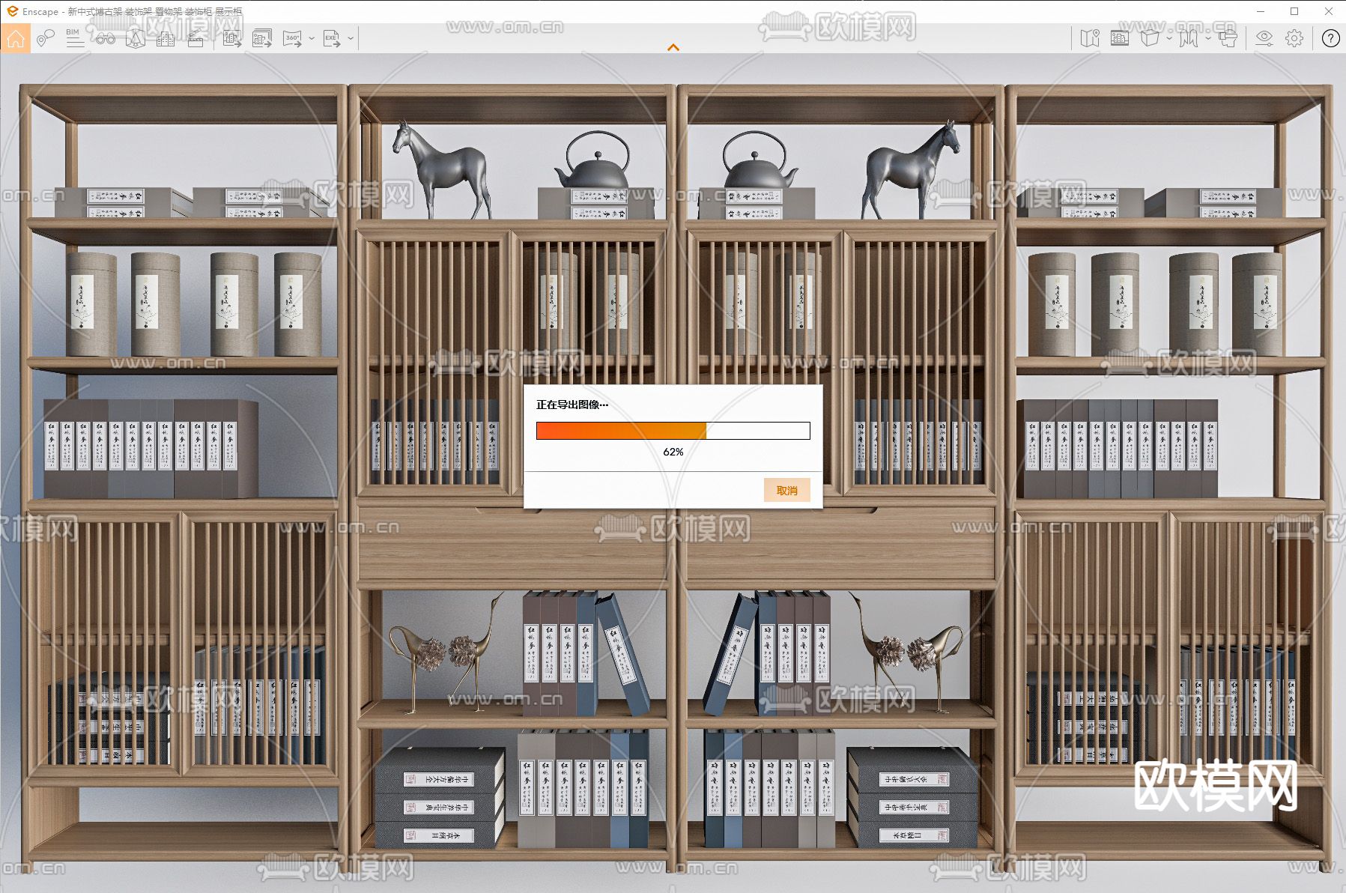This screenshot has height=893, width=1346.
Task: Close the Enscape window
Action: coord(1329,11)
